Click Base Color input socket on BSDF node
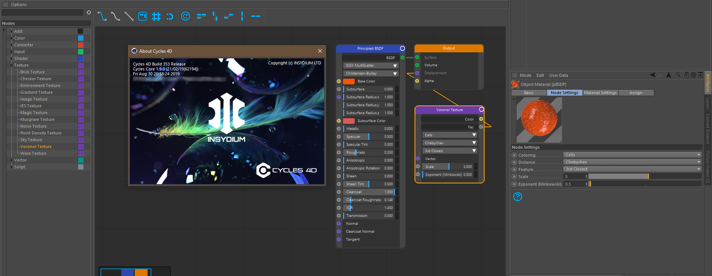 click(x=339, y=81)
